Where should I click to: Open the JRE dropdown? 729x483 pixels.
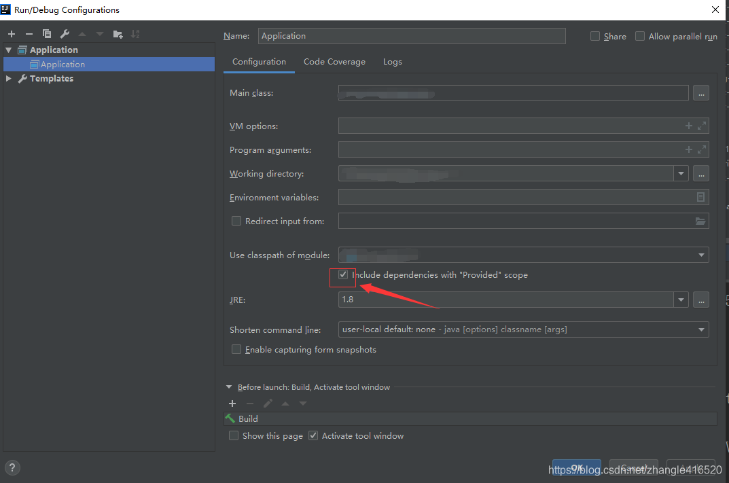point(681,300)
